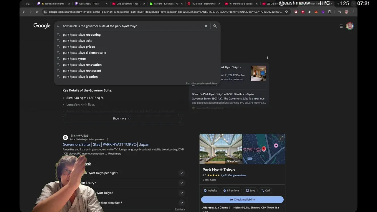Click the search magnifier button in search box
This screenshot has height=212, width=377.
(x=215, y=26)
